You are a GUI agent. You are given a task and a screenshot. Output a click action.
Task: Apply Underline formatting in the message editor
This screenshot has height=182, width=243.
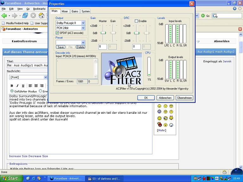point(23,86)
